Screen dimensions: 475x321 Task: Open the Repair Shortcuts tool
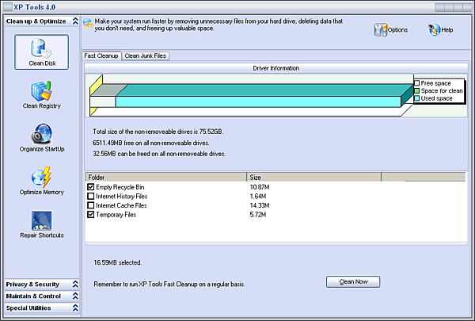coord(41,224)
